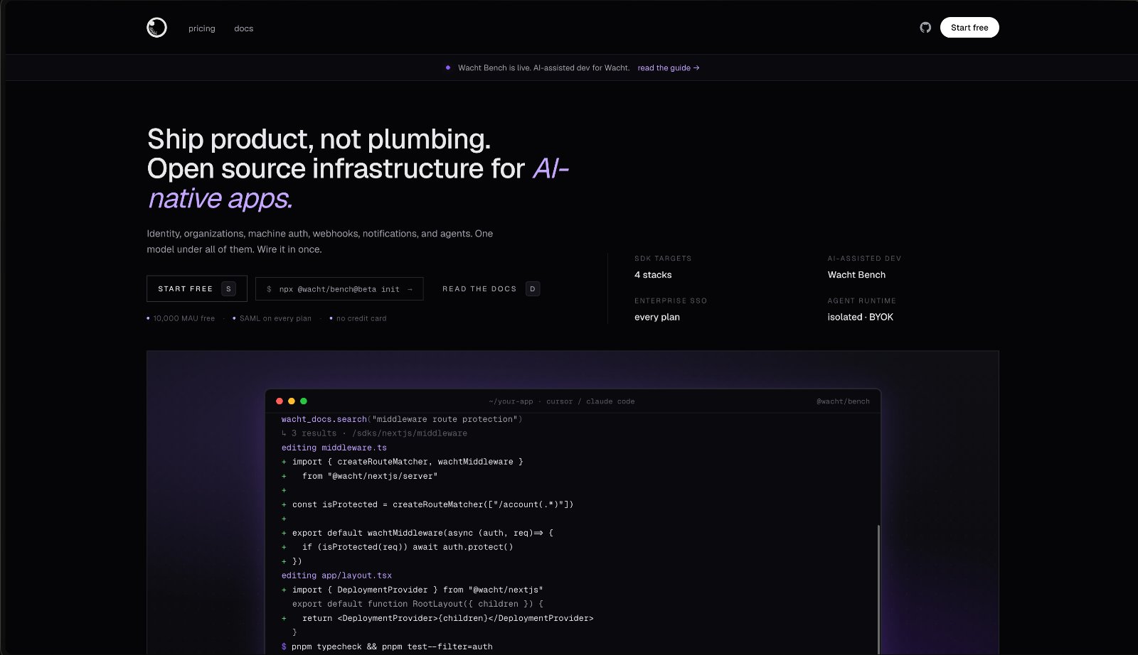
Task: Click the arrow in the npx command box
Action: point(410,289)
